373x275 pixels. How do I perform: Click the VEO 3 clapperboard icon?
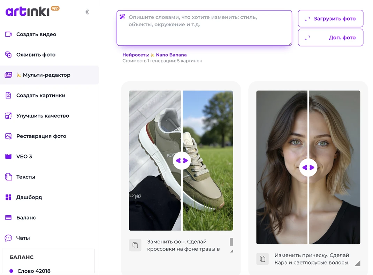(8, 156)
